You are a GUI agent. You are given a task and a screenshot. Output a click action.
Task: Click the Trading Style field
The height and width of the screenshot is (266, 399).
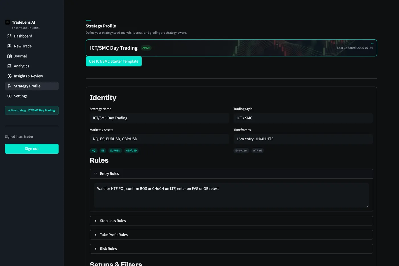point(303,118)
